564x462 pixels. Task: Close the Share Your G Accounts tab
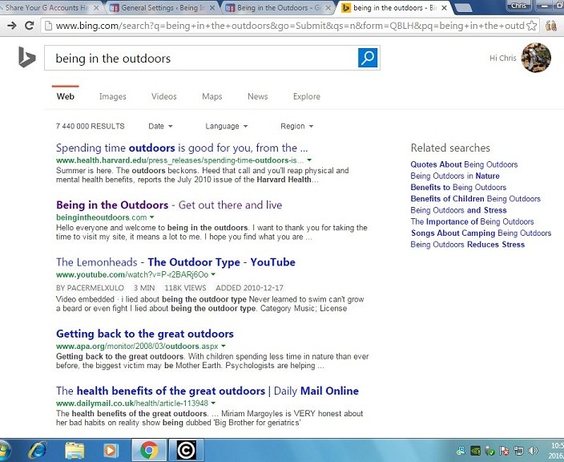[x=96, y=7]
